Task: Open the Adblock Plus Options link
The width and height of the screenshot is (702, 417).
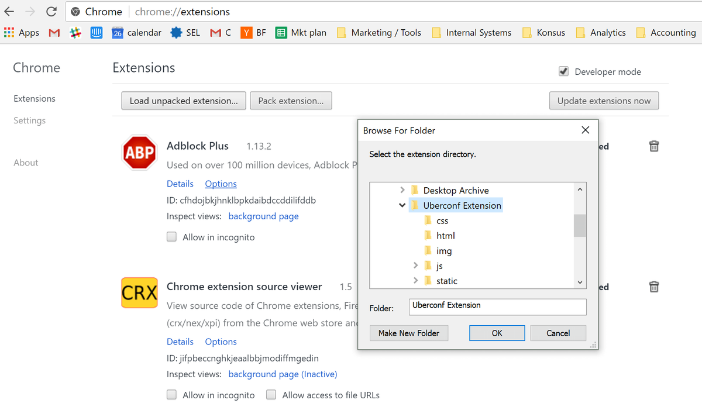Action: click(x=221, y=183)
